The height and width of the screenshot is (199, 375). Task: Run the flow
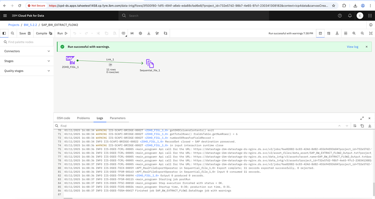(62, 33)
